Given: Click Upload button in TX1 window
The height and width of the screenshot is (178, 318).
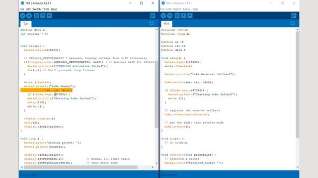Looking at the screenshot, I should coord(29,15).
